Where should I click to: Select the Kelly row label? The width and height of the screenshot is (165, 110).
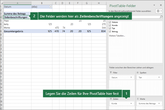17,24
